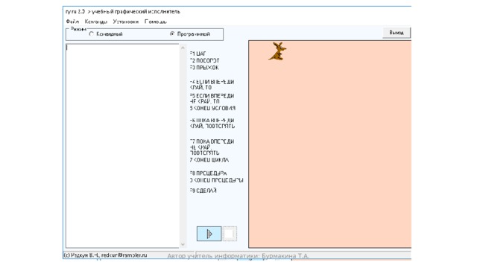This screenshot has width=477, height=268.
Task: Insert the F2 ПОВОРОТ command
Action: [x=204, y=61]
